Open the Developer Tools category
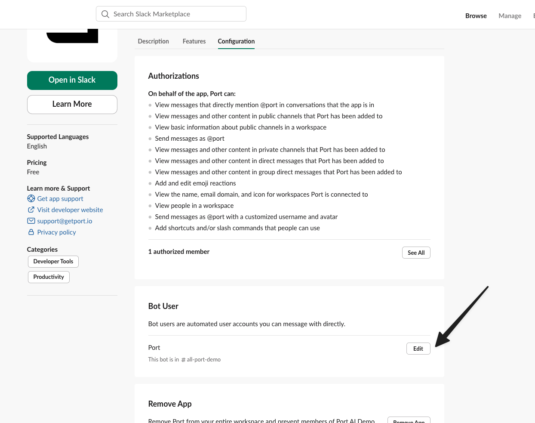 coord(53,261)
